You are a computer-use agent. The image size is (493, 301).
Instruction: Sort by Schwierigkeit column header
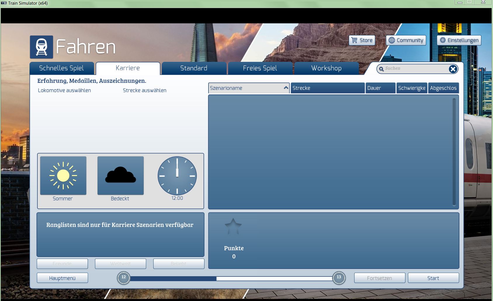[x=412, y=88]
